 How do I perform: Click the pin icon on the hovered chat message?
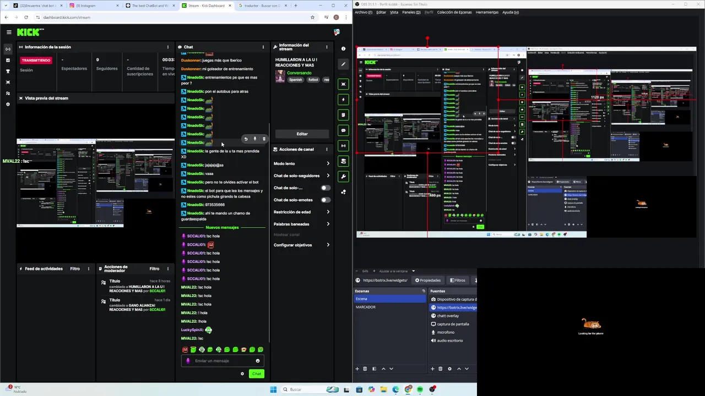tap(254, 139)
